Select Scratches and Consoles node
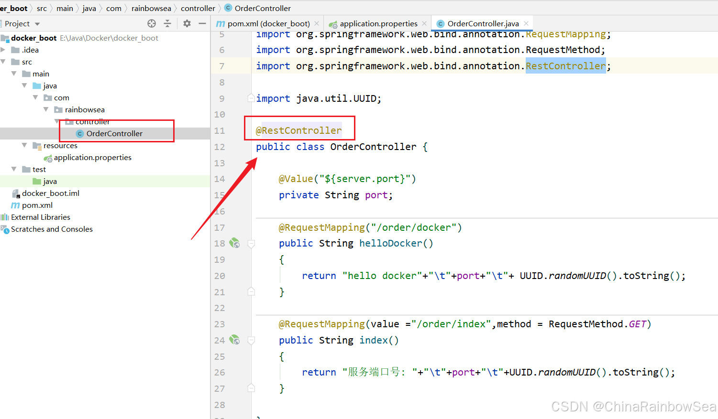Image resolution: width=718 pixels, height=419 pixels. tap(52, 229)
